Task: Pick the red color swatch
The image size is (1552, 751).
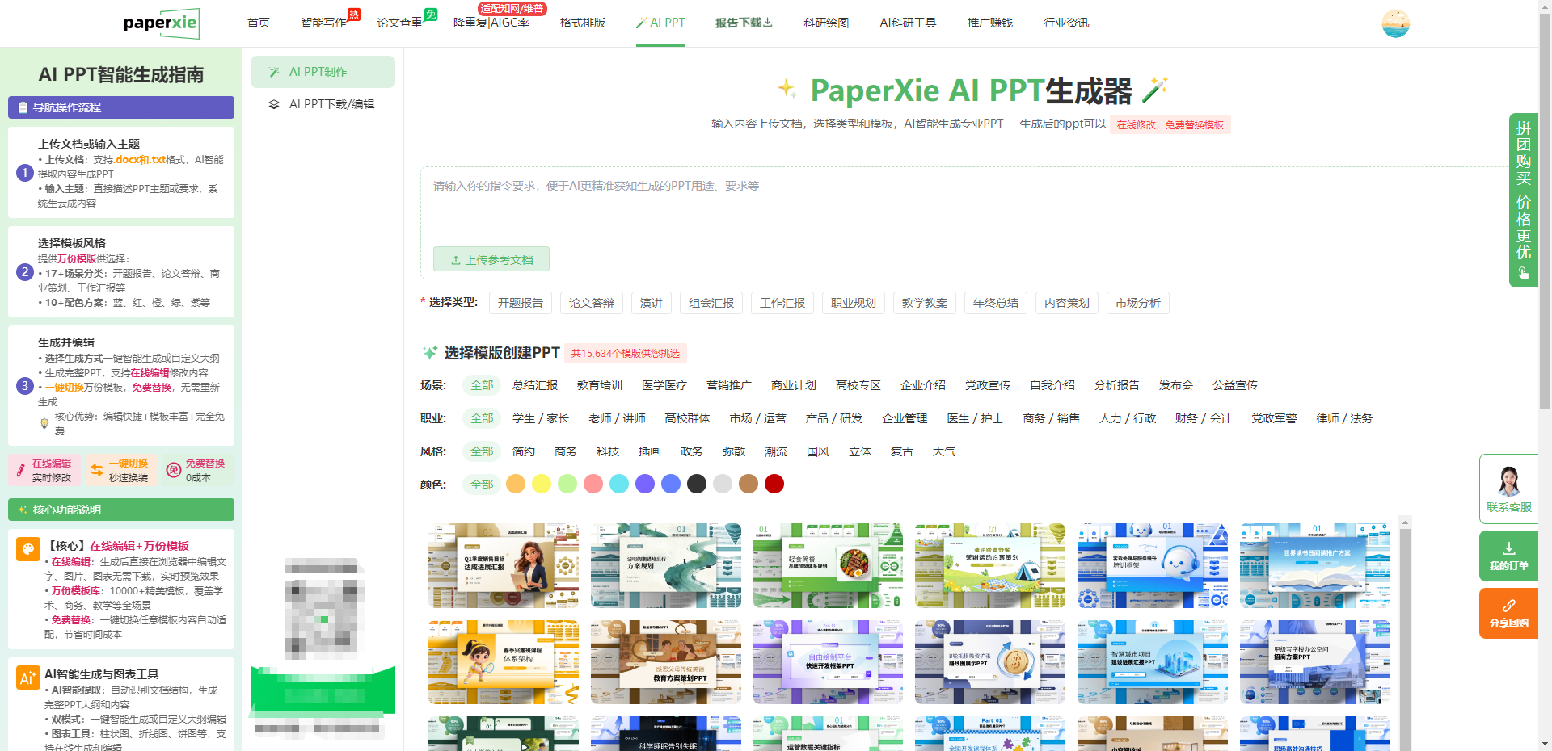Action: (774, 484)
